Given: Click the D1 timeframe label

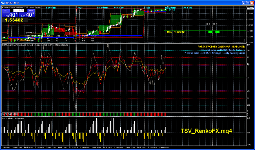Looking at the screenshot, I should pos(215,24).
